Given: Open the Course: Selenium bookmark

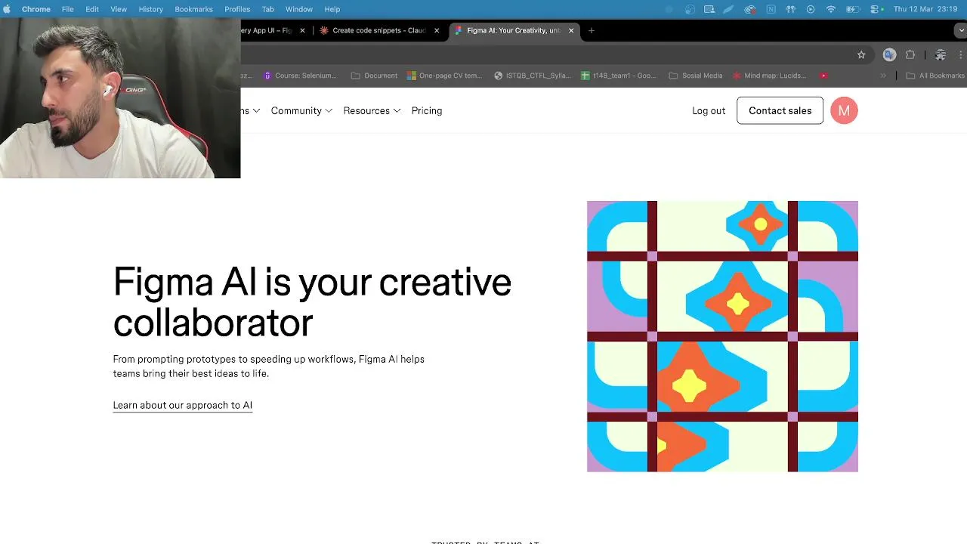Looking at the screenshot, I should tap(300, 76).
